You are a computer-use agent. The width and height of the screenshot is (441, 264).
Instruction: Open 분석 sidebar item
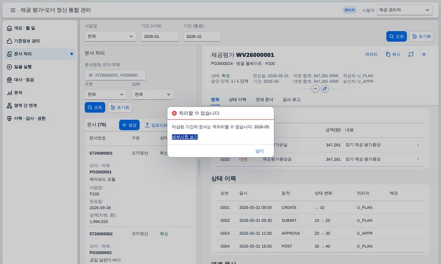(x=40, y=92)
